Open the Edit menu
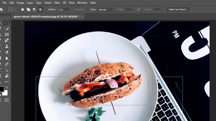The height and width of the screenshot is (121, 216). coord(11,3)
